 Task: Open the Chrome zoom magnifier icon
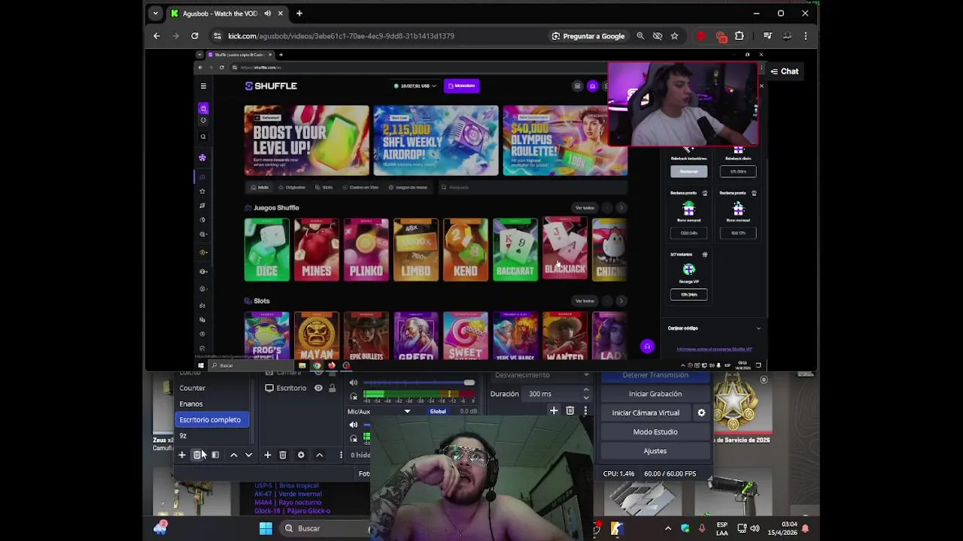(640, 36)
